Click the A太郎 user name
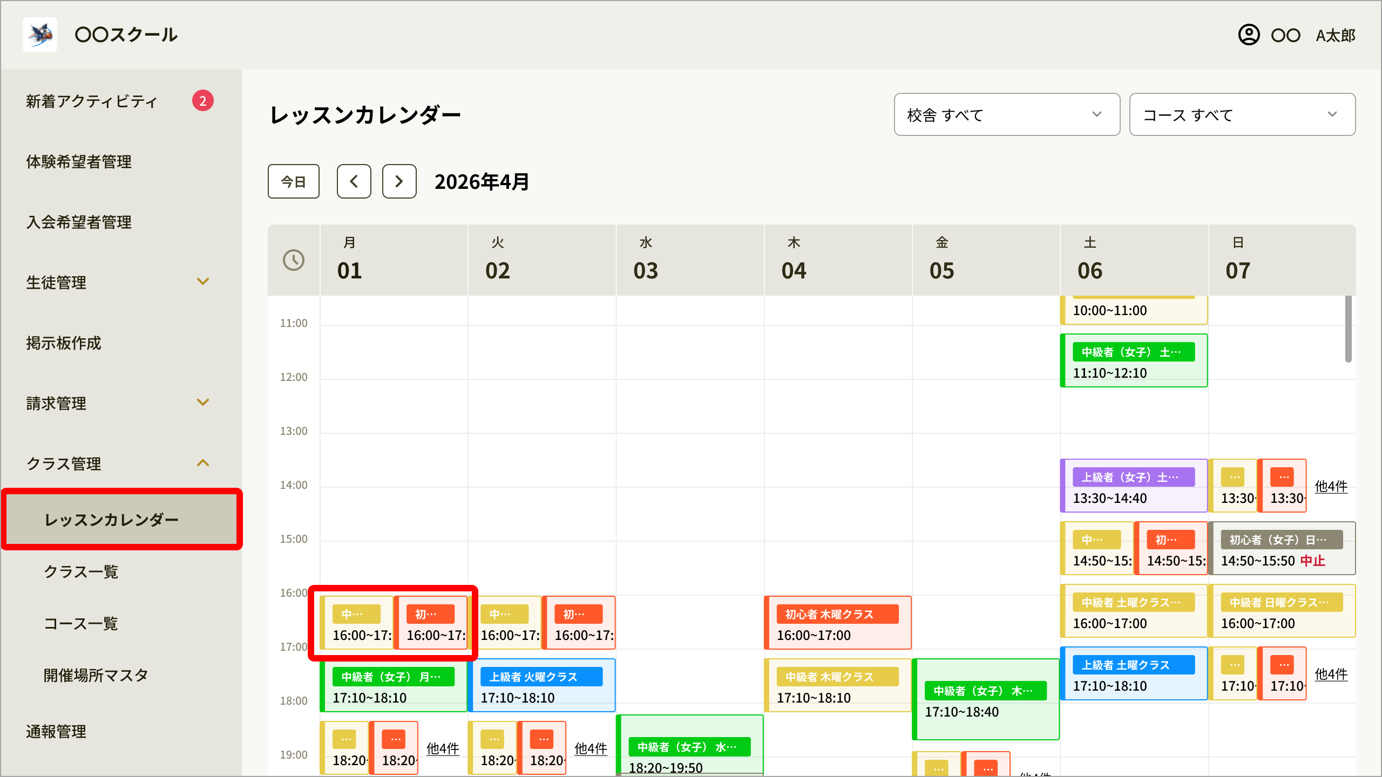 (x=1336, y=36)
